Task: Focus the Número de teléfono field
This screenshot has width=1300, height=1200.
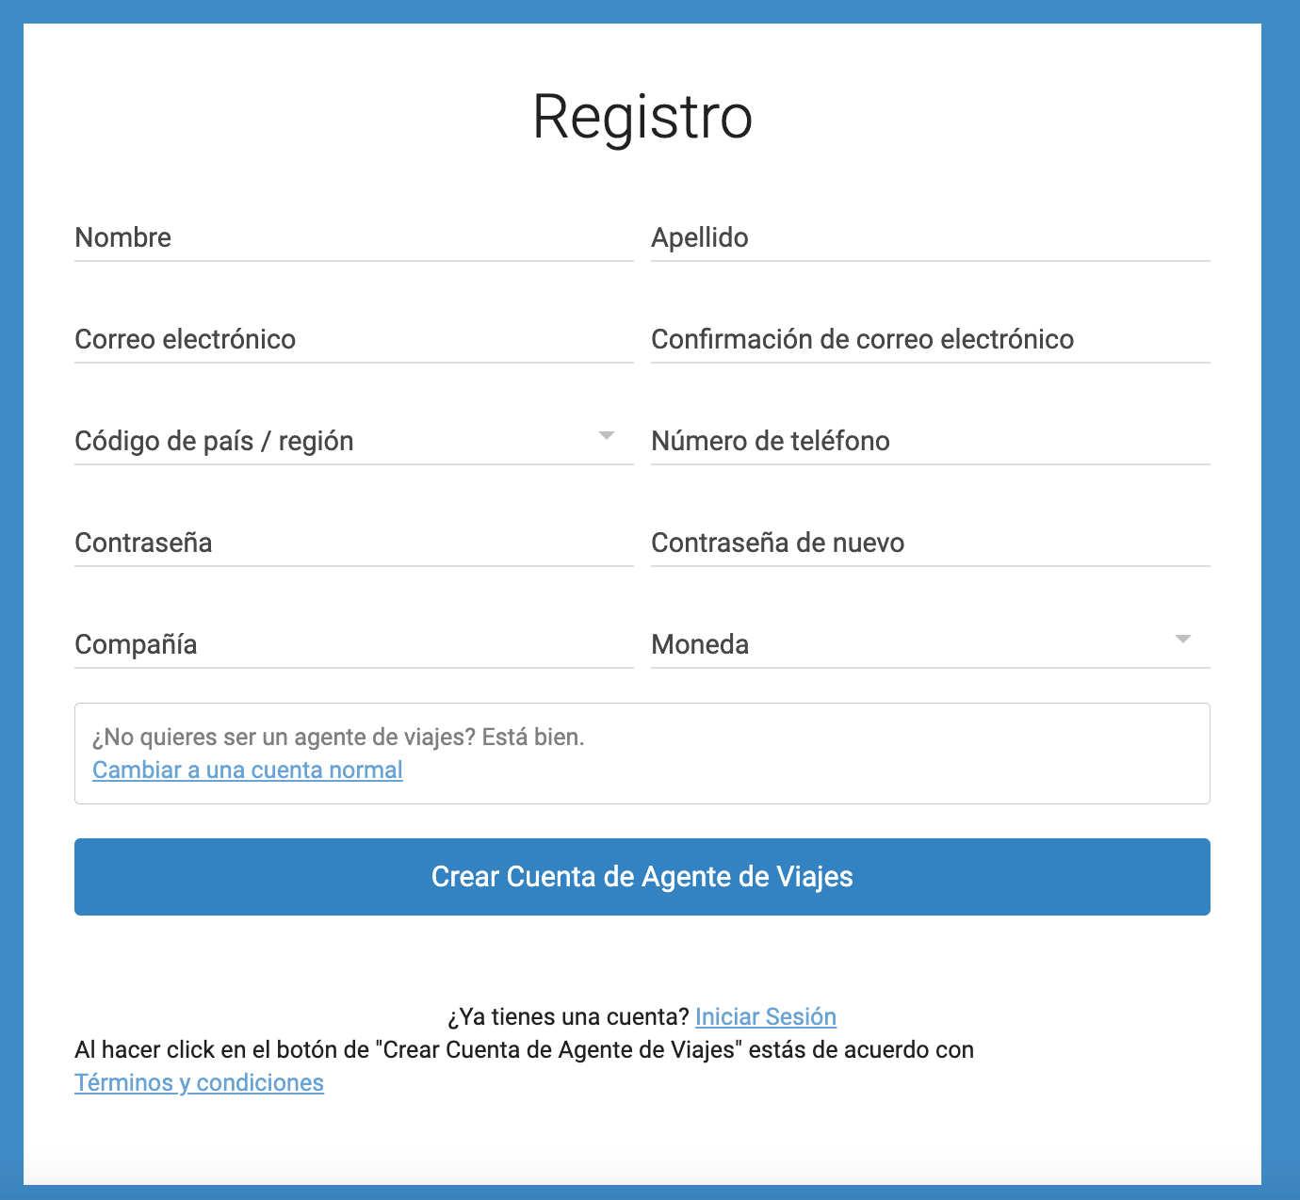Action: (x=931, y=442)
